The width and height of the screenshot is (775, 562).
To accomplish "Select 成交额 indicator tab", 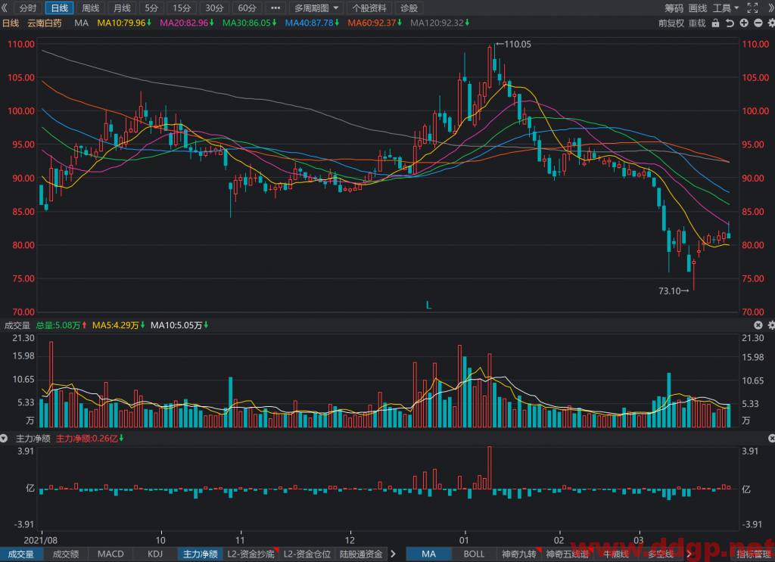I will (66, 554).
